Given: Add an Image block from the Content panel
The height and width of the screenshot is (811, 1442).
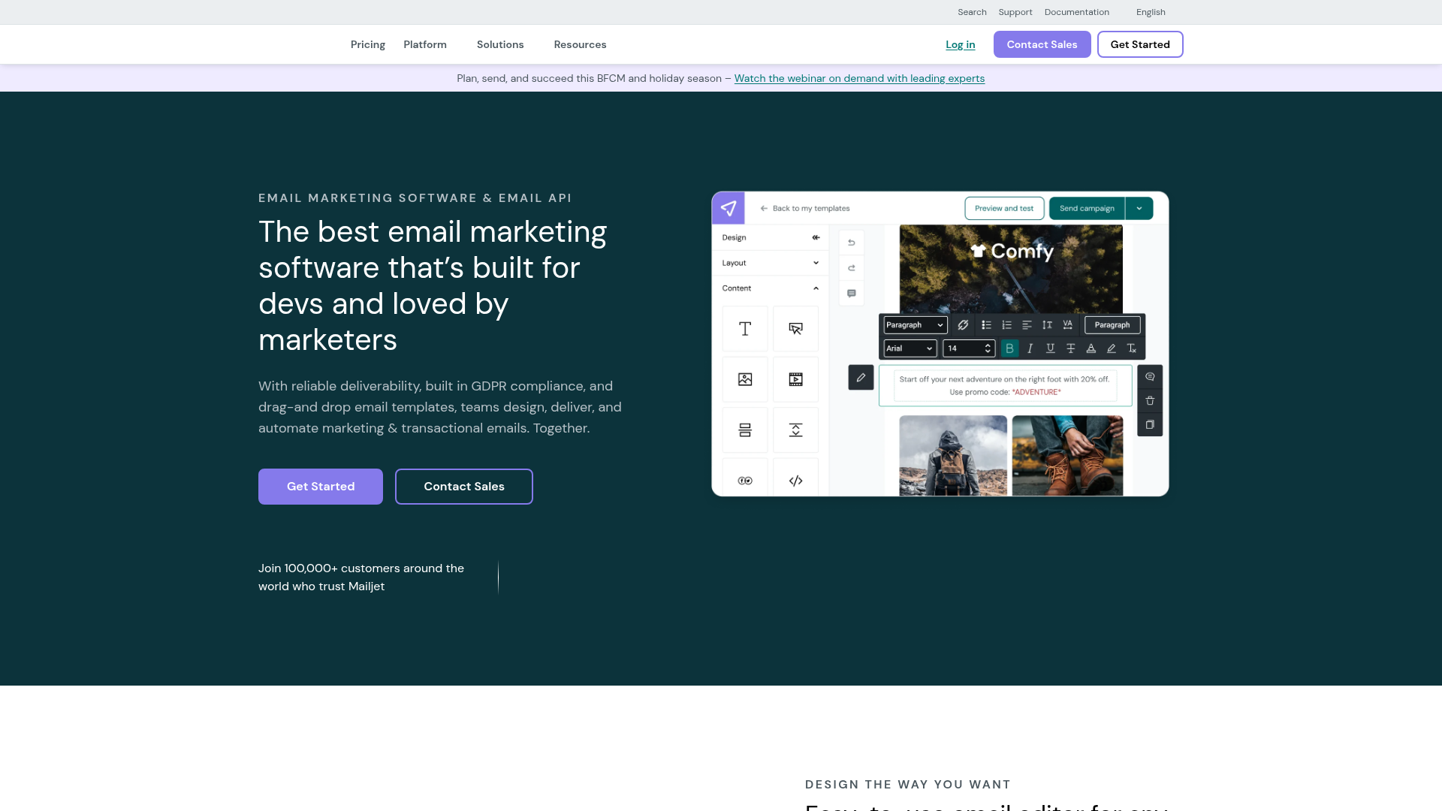Looking at the screenshot, I should click(744, 379).
